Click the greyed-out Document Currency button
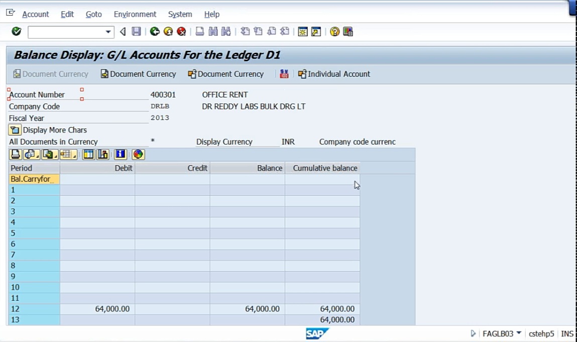 tap(51, 74)
